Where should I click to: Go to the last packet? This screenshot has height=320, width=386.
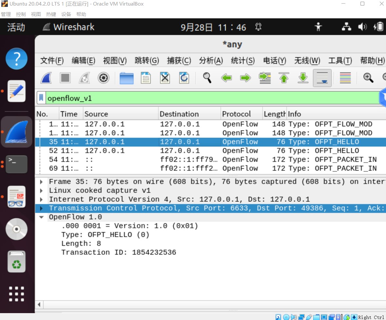coord(302,78)
